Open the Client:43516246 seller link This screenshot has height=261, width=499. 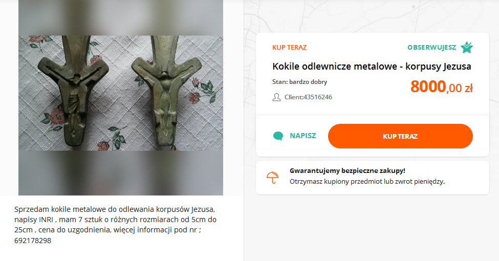tap(308, 97)
